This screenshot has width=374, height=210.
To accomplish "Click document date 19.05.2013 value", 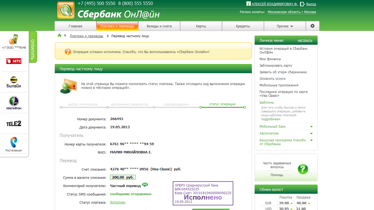I will (x=120, y=127).
